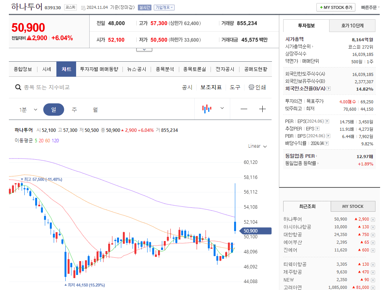Select the 차트 tab
This screenshot has height=290, width=389.
coord(66,69)
